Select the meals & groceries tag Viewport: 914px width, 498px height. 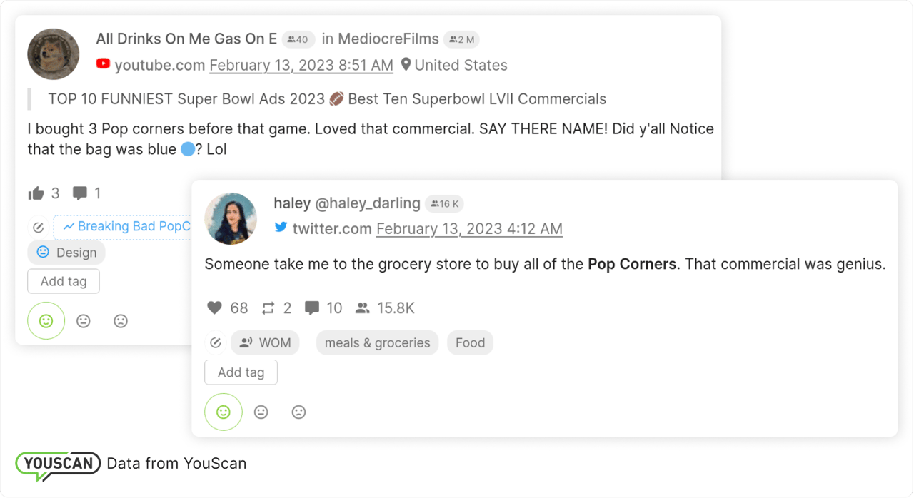[x=377, y=343]
